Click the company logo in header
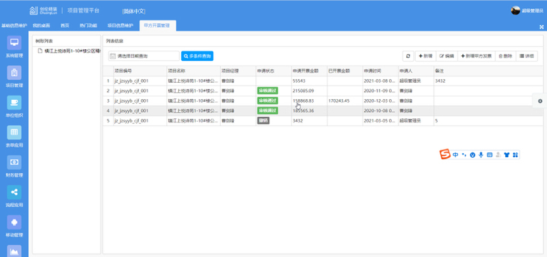 pos(44,10)
